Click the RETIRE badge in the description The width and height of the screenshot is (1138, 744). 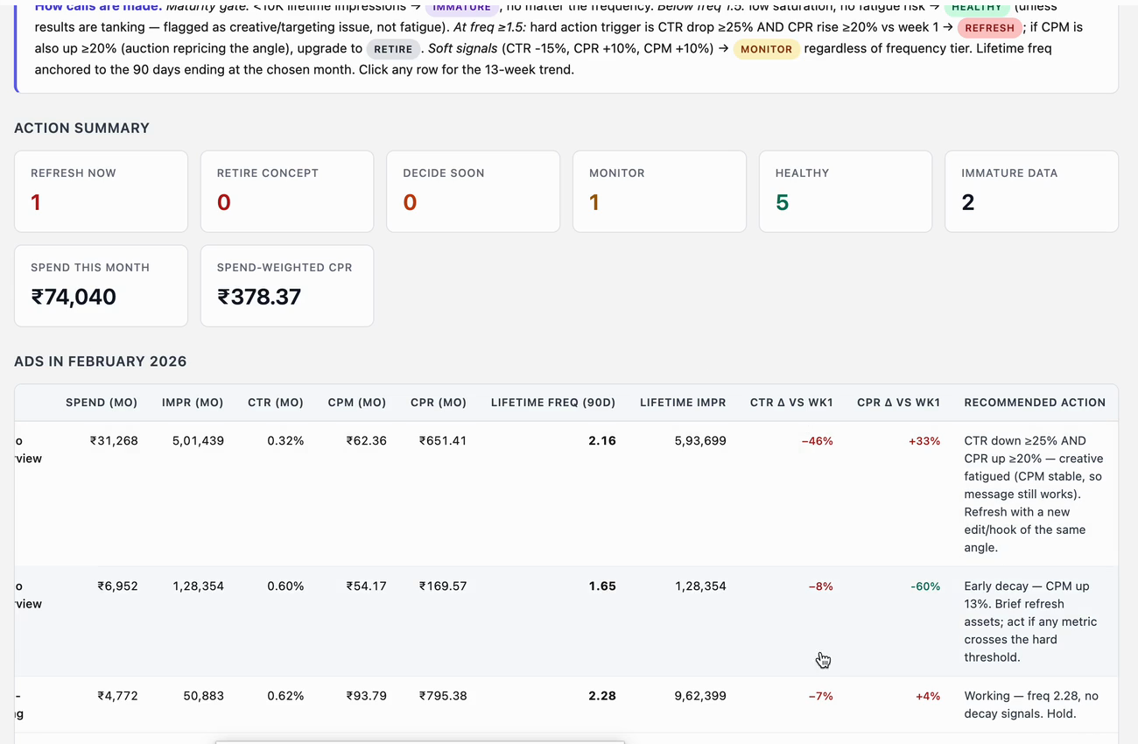coord(393,49)
